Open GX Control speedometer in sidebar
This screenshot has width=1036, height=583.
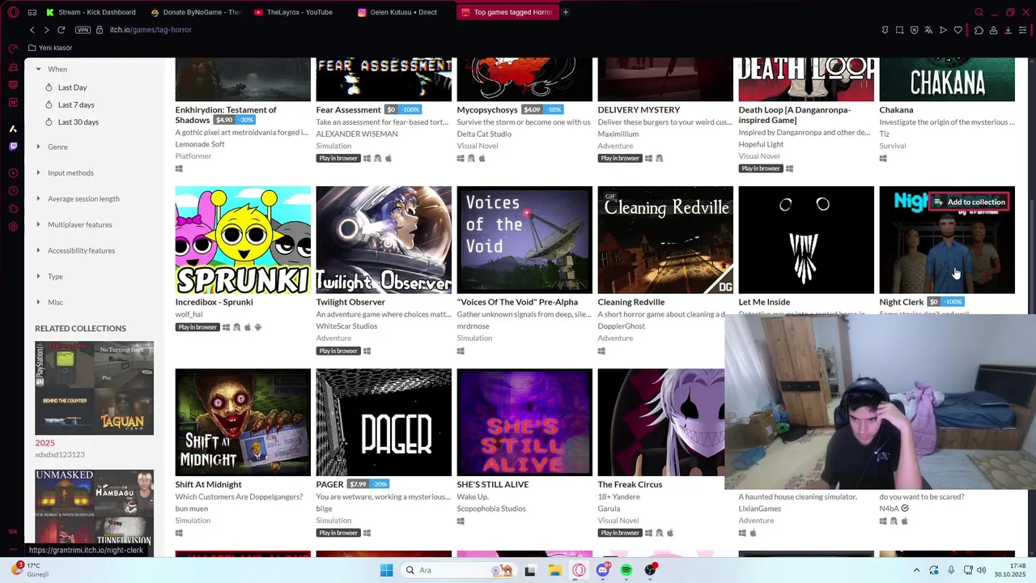click(x=13, y=49)
